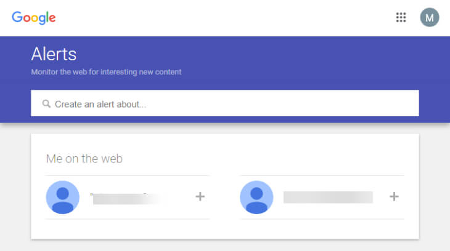Select the right blurred name suggestion text
This screenshot has width=450, height=251.
[328, 197]
